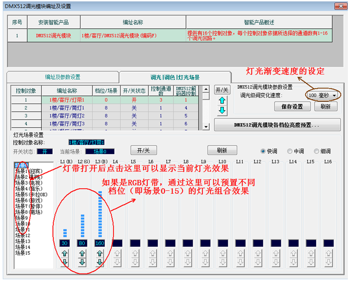This screenshot has width=351, height=282.
Task: Click the down arrow for channel L8
Action: 188,262
